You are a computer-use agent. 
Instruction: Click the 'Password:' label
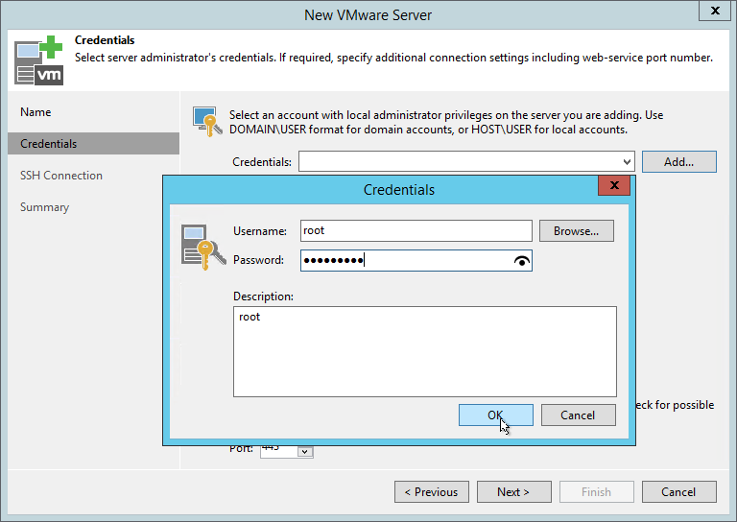point(258,260)
